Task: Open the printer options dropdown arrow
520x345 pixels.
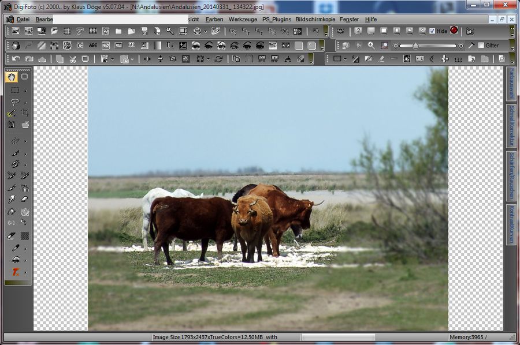Action: 206,31
